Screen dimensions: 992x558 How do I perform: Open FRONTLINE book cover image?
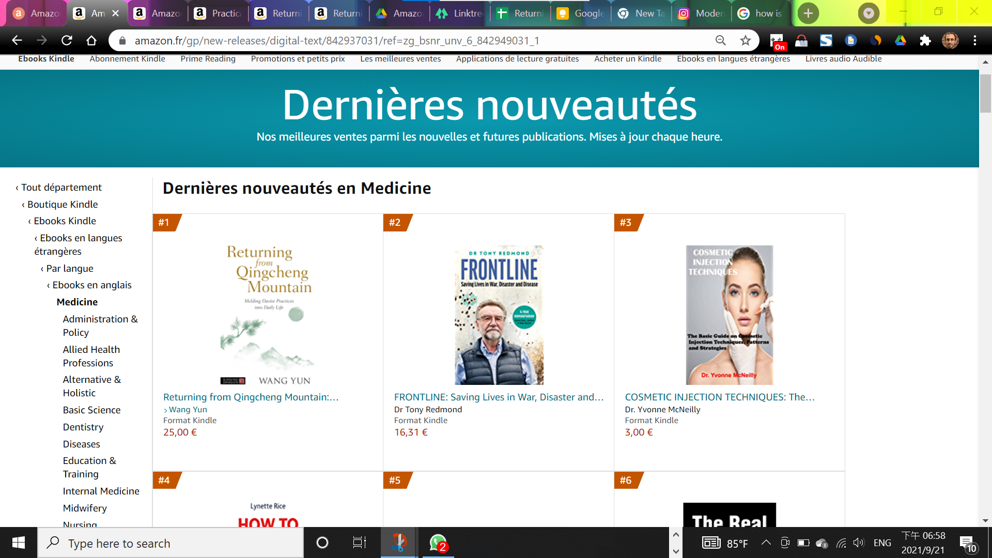pos(499,315)
